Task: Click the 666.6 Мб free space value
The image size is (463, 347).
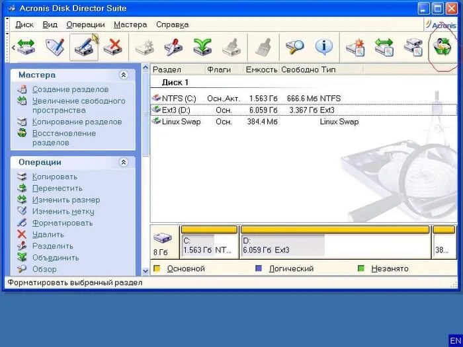Action: point(302,98)
